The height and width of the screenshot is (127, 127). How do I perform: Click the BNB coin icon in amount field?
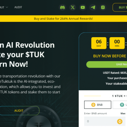[120, 121]
